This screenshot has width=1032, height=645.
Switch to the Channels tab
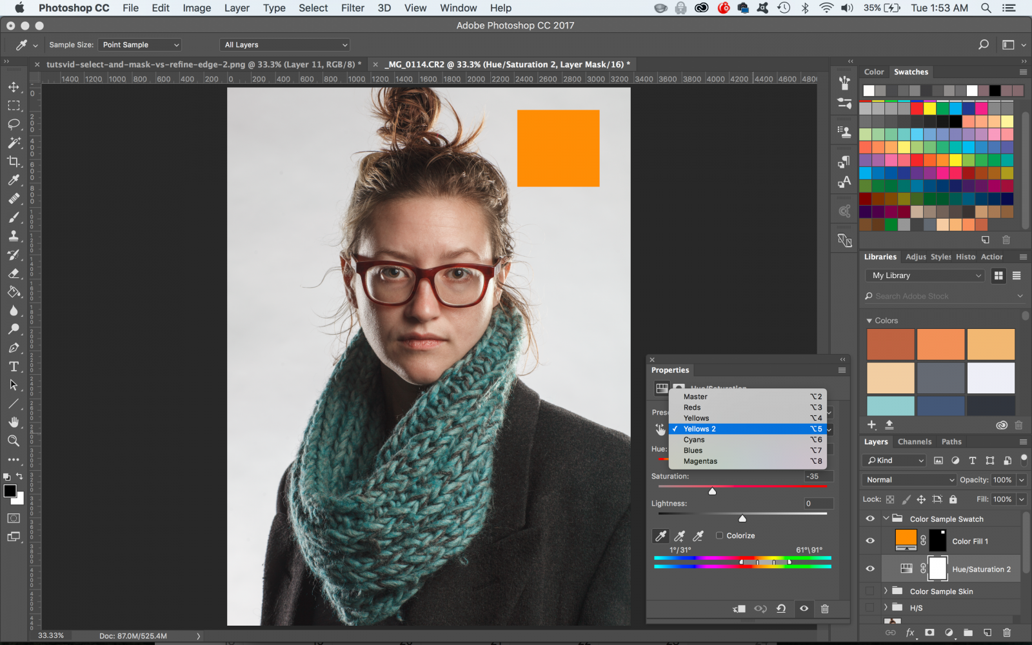pos(914,441)
